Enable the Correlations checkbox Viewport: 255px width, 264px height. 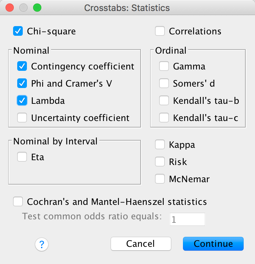160,31
